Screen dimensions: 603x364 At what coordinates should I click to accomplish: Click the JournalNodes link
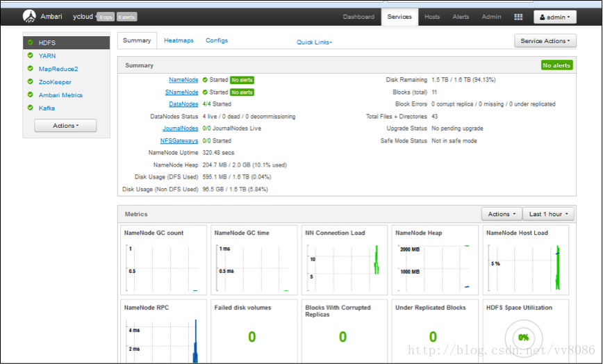tap(180, 129)
